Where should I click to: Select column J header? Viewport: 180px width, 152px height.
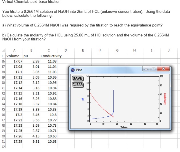(169, 50)
